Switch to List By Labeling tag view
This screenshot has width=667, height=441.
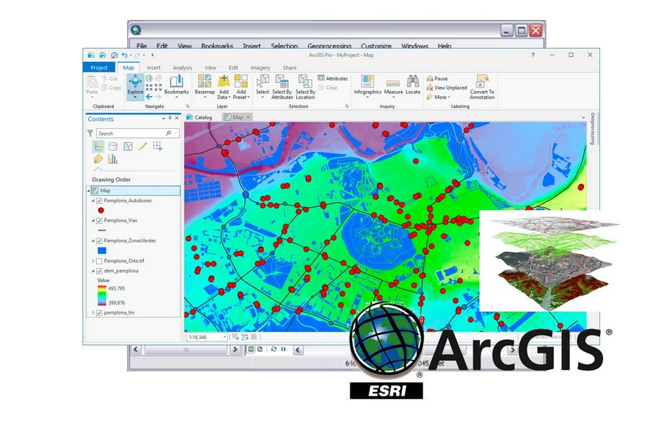click(98, 159)
